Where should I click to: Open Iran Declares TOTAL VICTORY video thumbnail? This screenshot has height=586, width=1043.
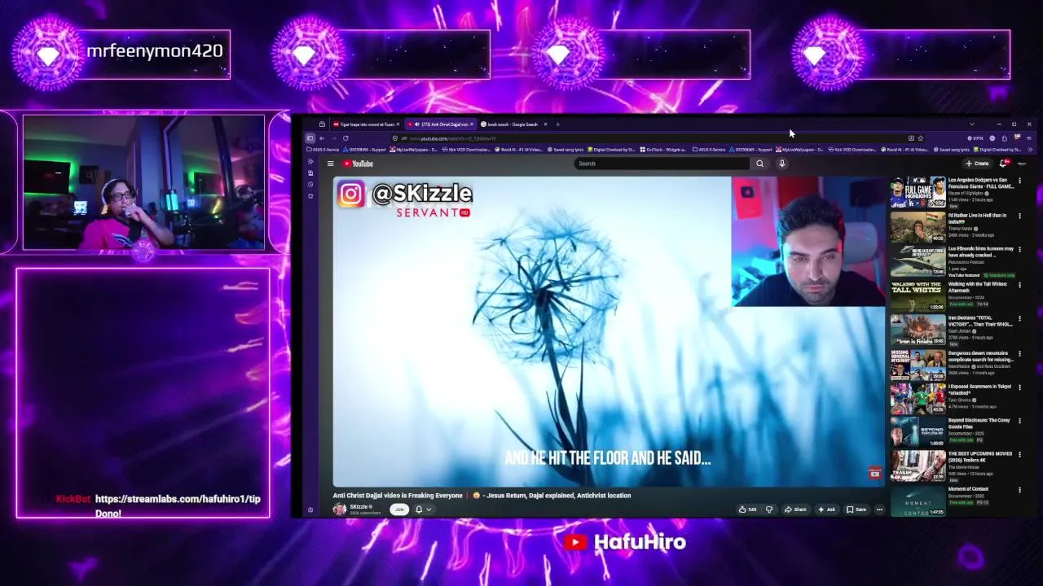click(918, 330)
